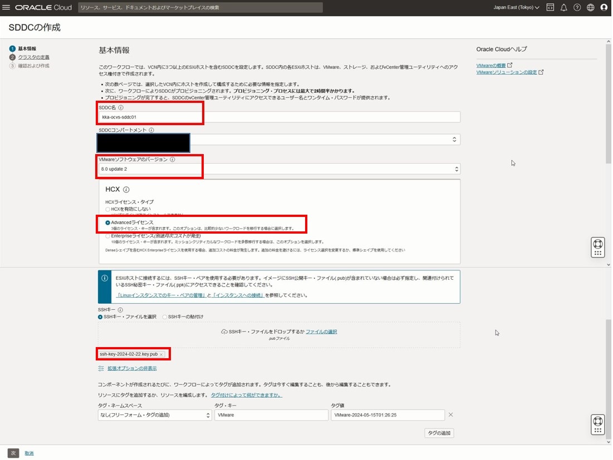The width and height of the screenshot is (613, 460).
Task: Open the user profile avatar menu
Action: [604, 7]
